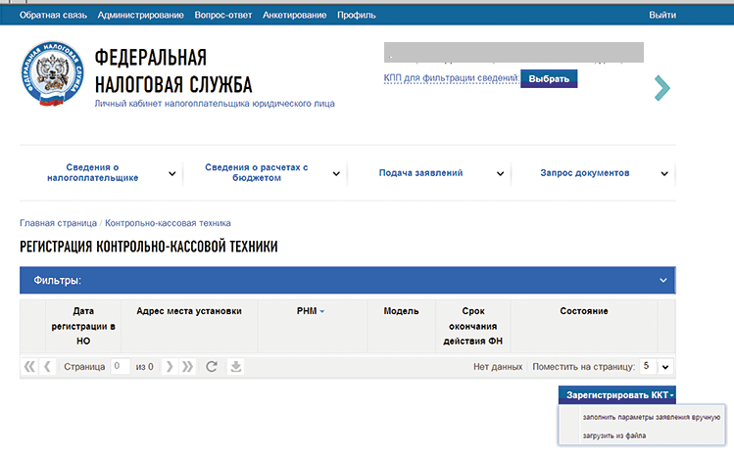The height and width of the screenshot is (455, 734).
Task: Click Выйти to log out
Action: pyautogui.click(x=662, y=15)
